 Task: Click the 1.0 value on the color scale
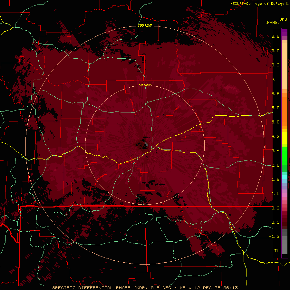tap(275, 194)
